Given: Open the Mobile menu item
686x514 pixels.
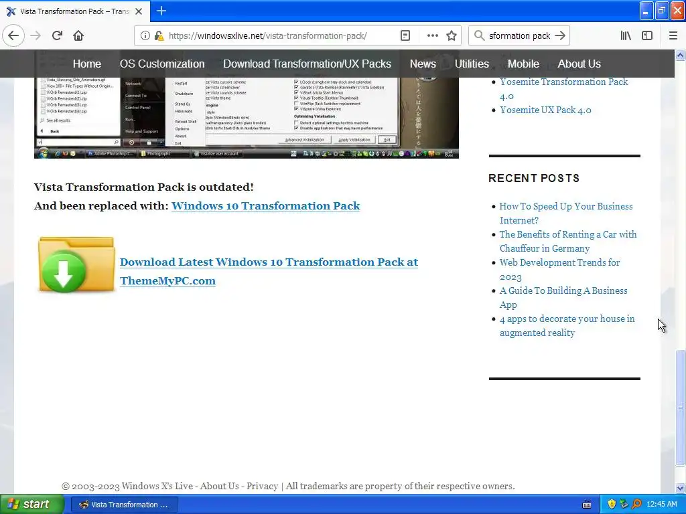Looking at the screenshot, I should tap(523, 64).
